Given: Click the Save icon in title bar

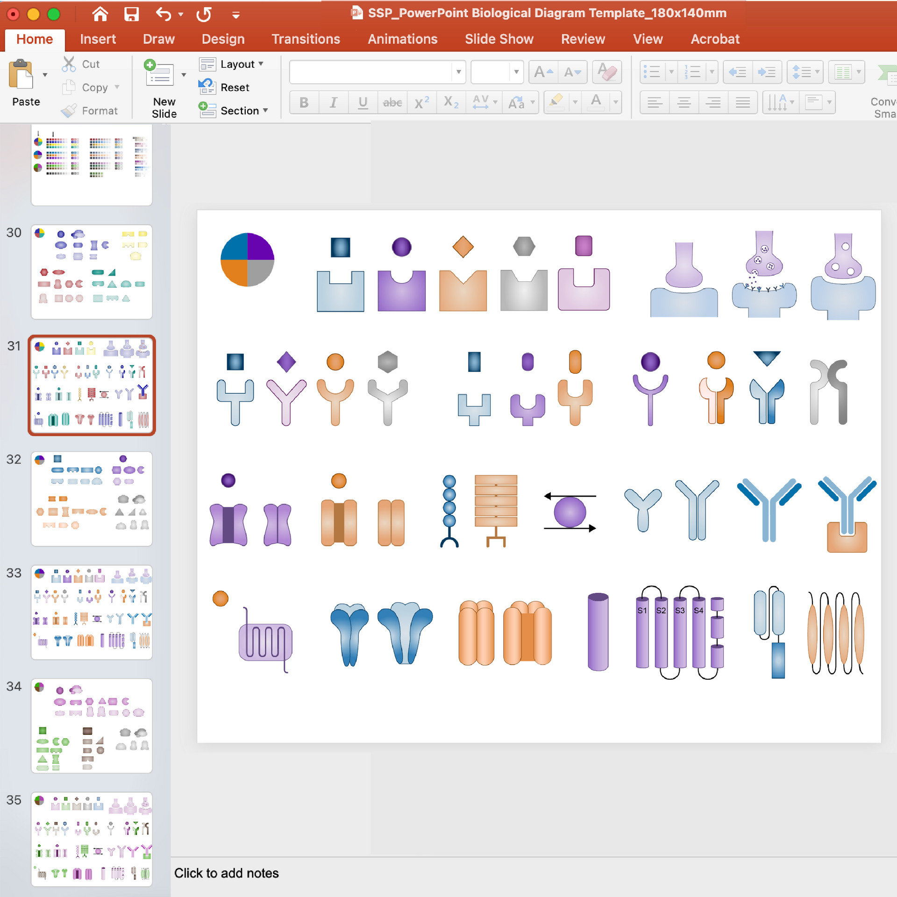Looking at the screenshot, I should (131, 14).
